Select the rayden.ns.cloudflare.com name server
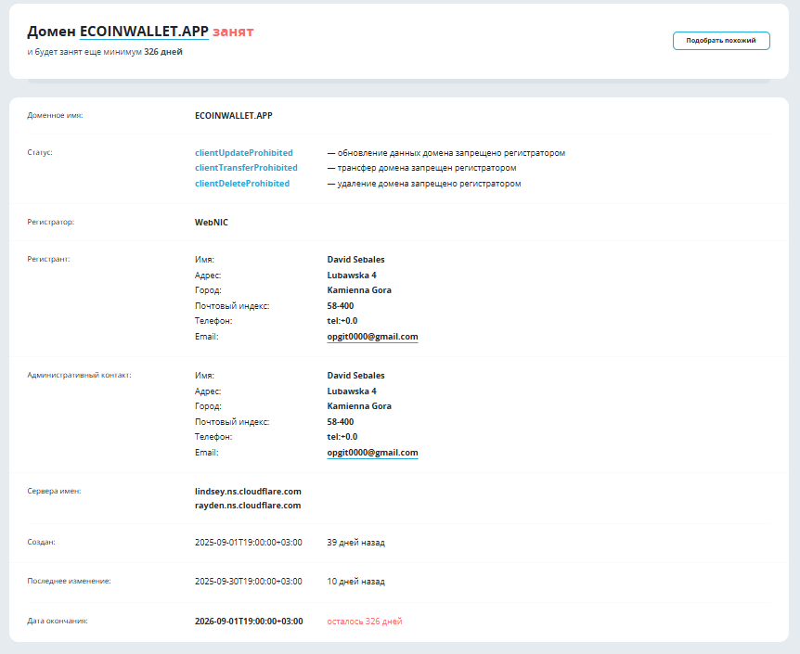The width and height of the screenshot is (800, 654). tap(248, 506)
